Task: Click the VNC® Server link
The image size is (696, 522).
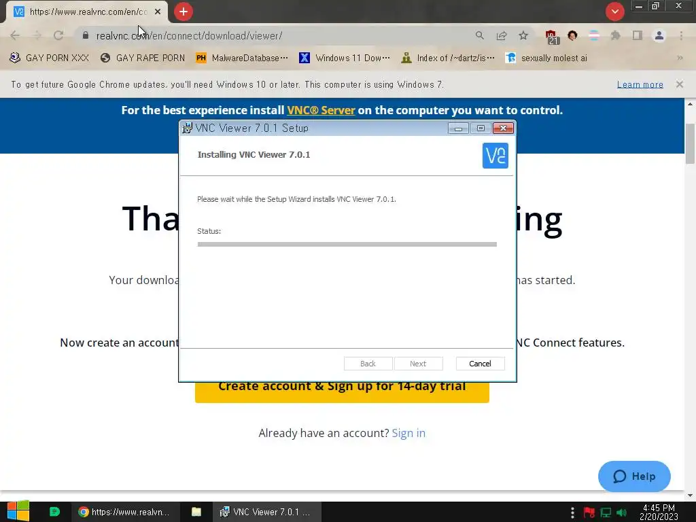Action: coord(321,110)
